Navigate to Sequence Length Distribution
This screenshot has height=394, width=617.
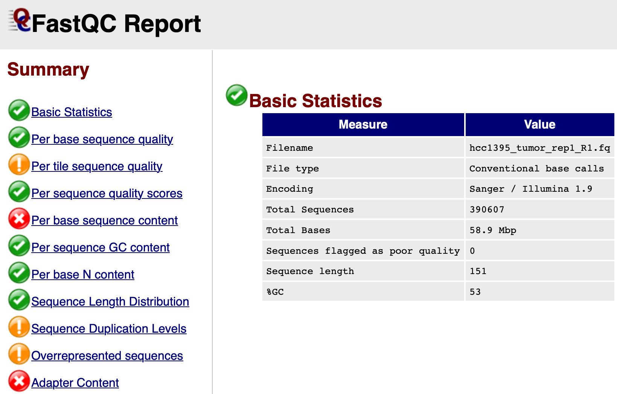click(x=110, y=302)
